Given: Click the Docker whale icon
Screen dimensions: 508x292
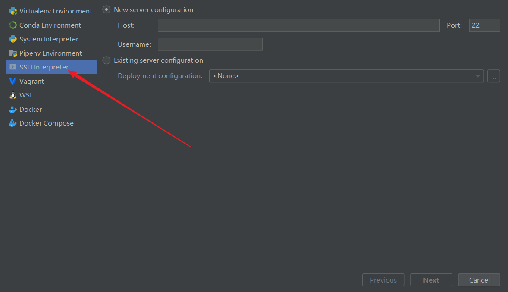Looking at the screenshot, I should pyautogui.click(x=13, y=110).
